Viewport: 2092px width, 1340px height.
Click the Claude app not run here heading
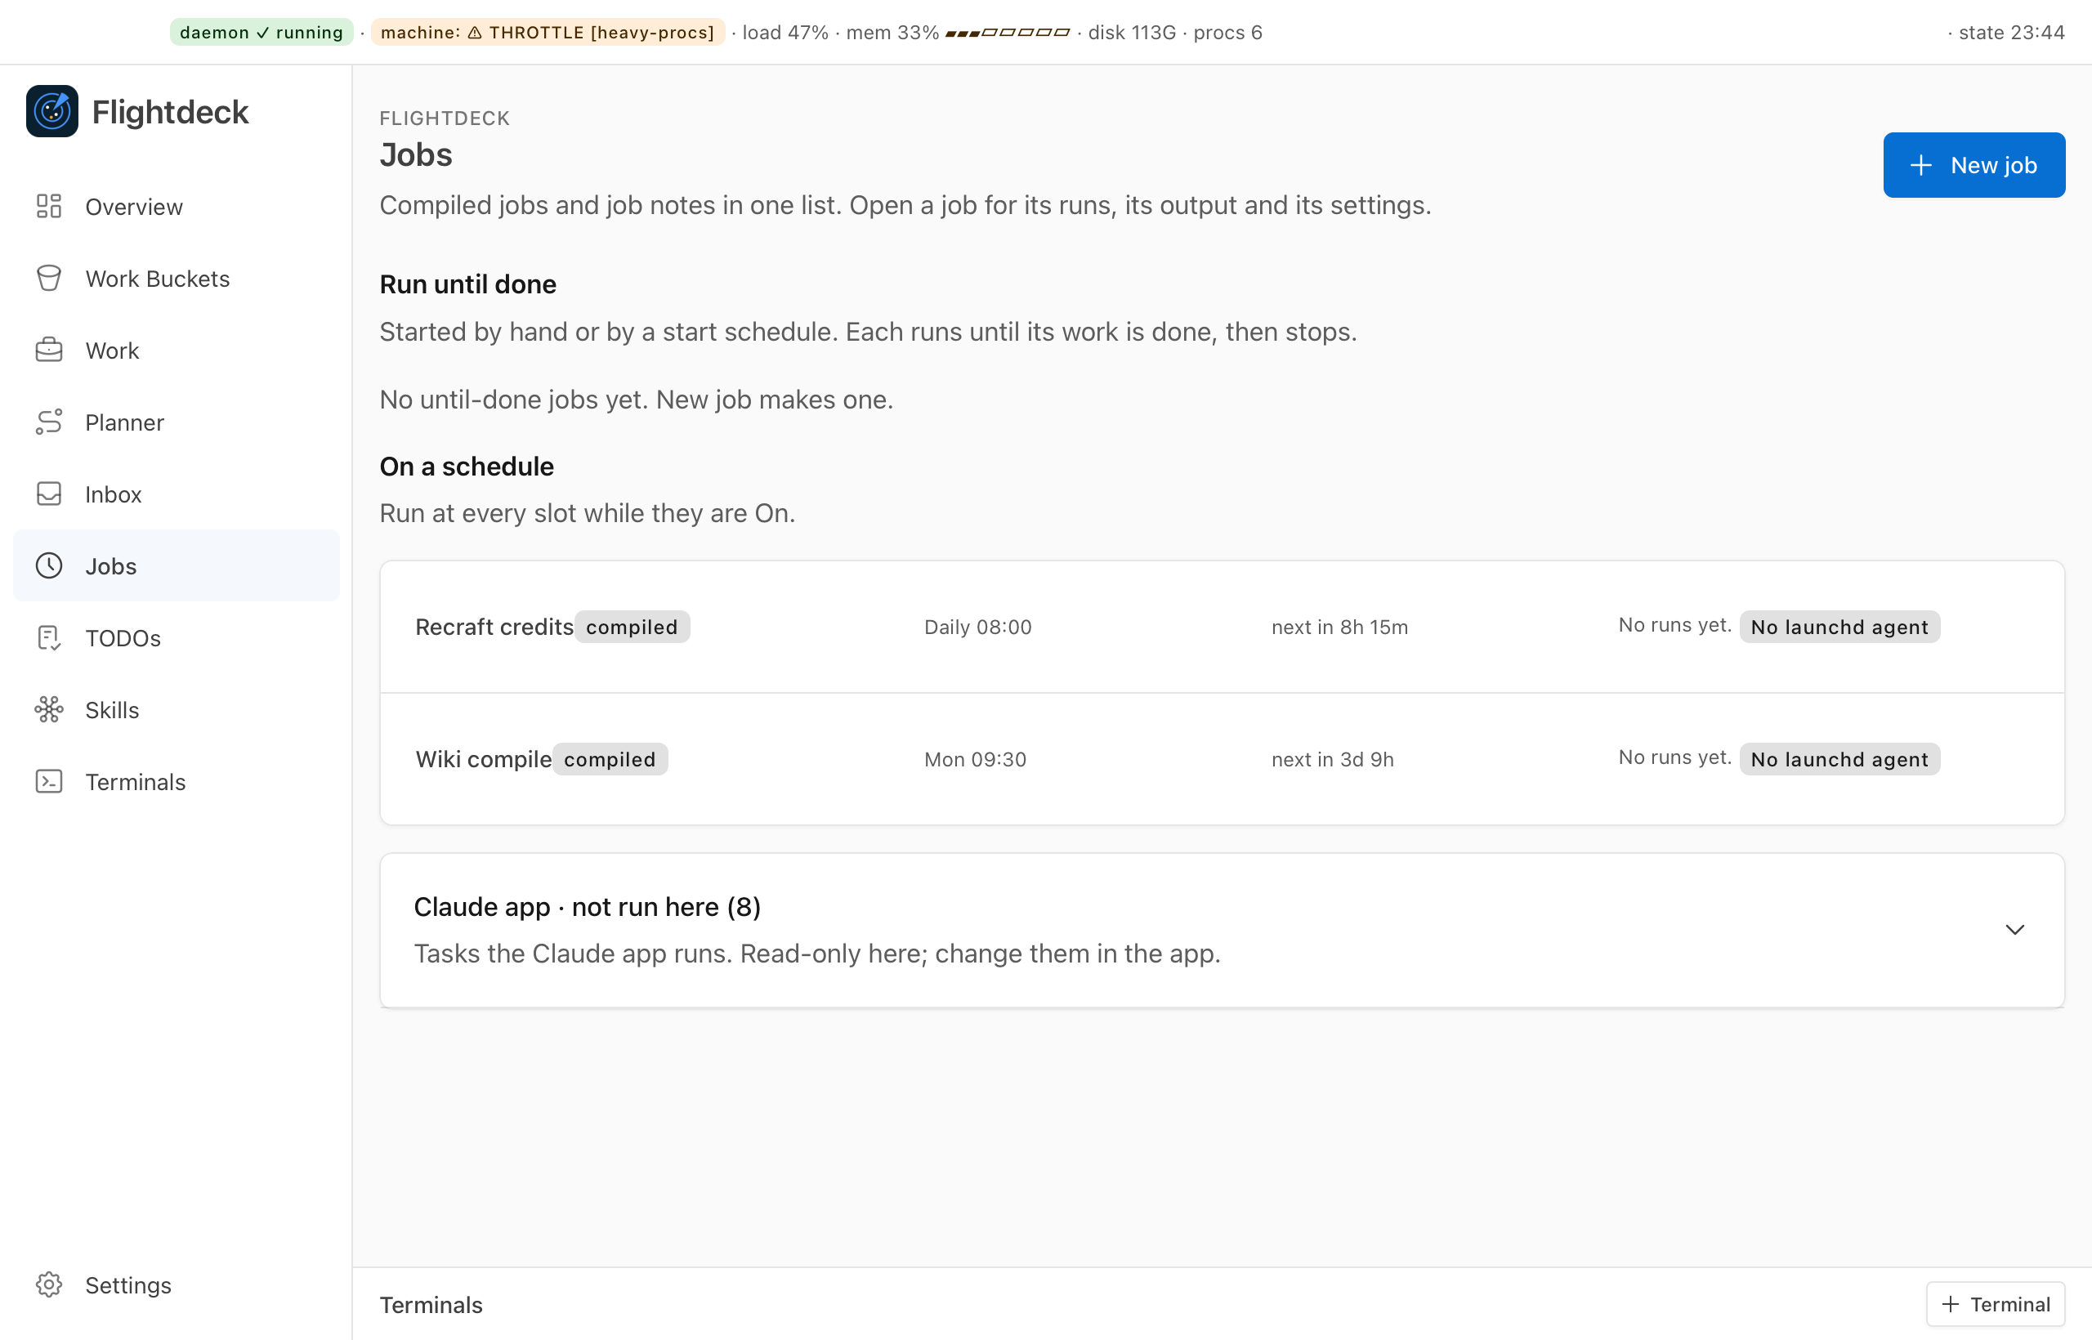coord(588,907)
